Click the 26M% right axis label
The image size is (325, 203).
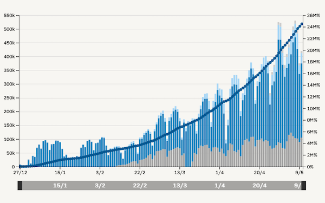[x=314, y=16]
